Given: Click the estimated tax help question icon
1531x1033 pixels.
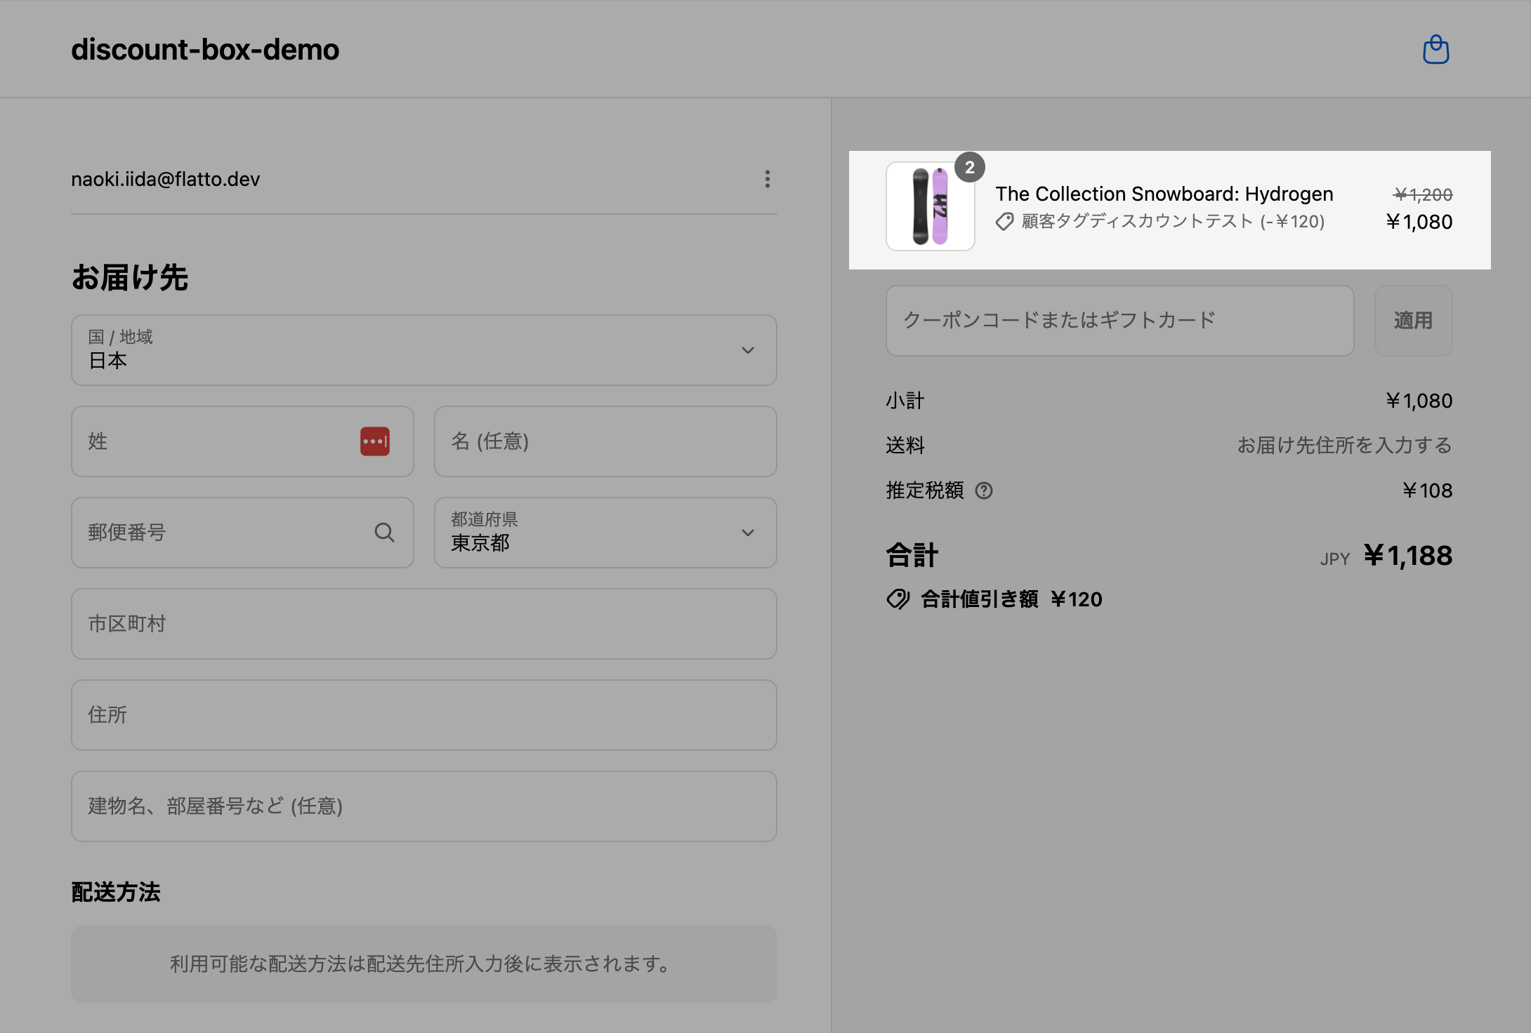Looking at the screenshot, I should (984, 491).
